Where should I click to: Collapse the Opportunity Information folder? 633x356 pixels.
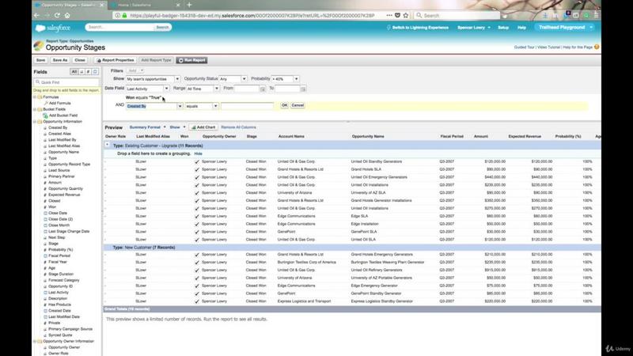point(35,122)
